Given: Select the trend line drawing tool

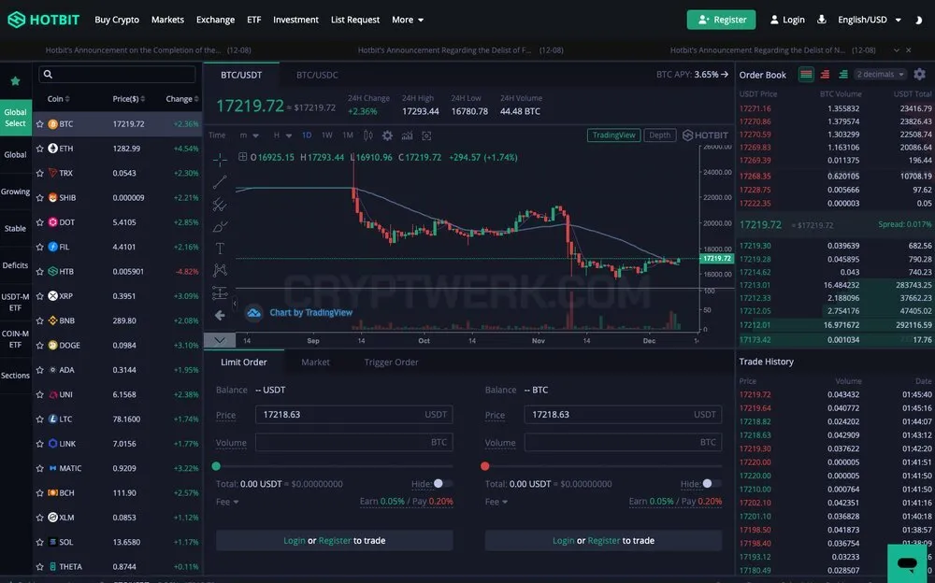Looking at the screenshot, I should tap(220, 182).
